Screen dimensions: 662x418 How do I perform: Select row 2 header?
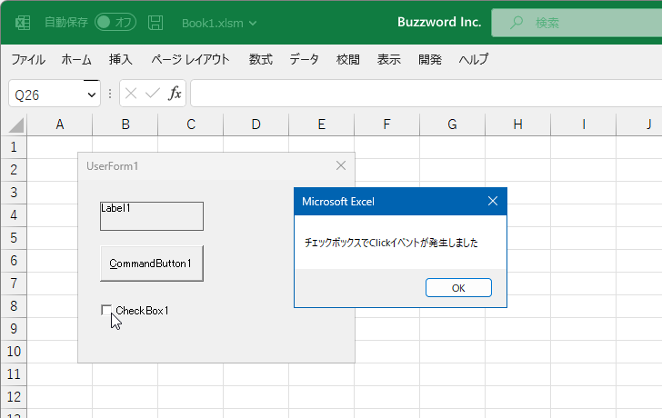(x=14, y=170)
